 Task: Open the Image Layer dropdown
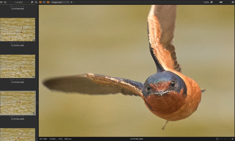[x=60, y=2]
